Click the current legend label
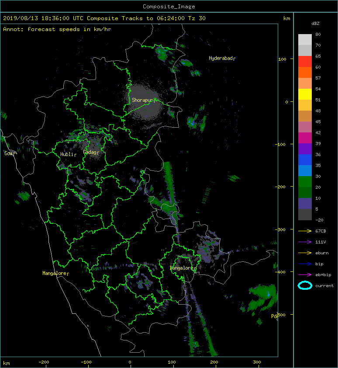Viewport: 338px width, 368px height. point(324,286)
